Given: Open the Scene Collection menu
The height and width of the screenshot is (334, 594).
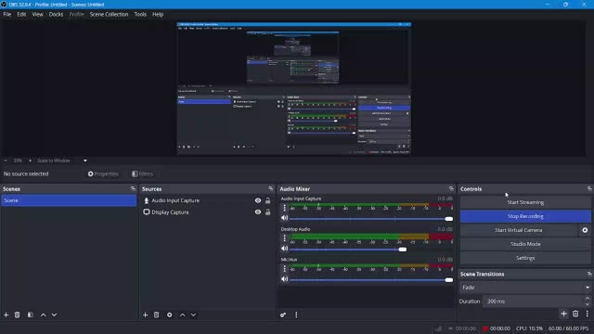Looking at the screenshot, I should (x=109, y=15).
